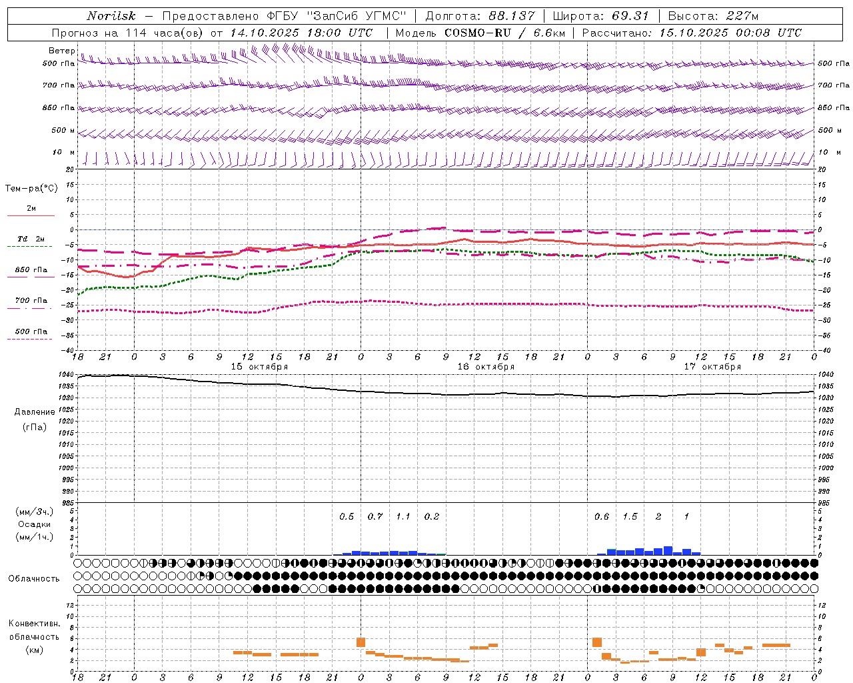Click the 16 октября date label
The image size is (853, 683).
[x=486, y=367]
